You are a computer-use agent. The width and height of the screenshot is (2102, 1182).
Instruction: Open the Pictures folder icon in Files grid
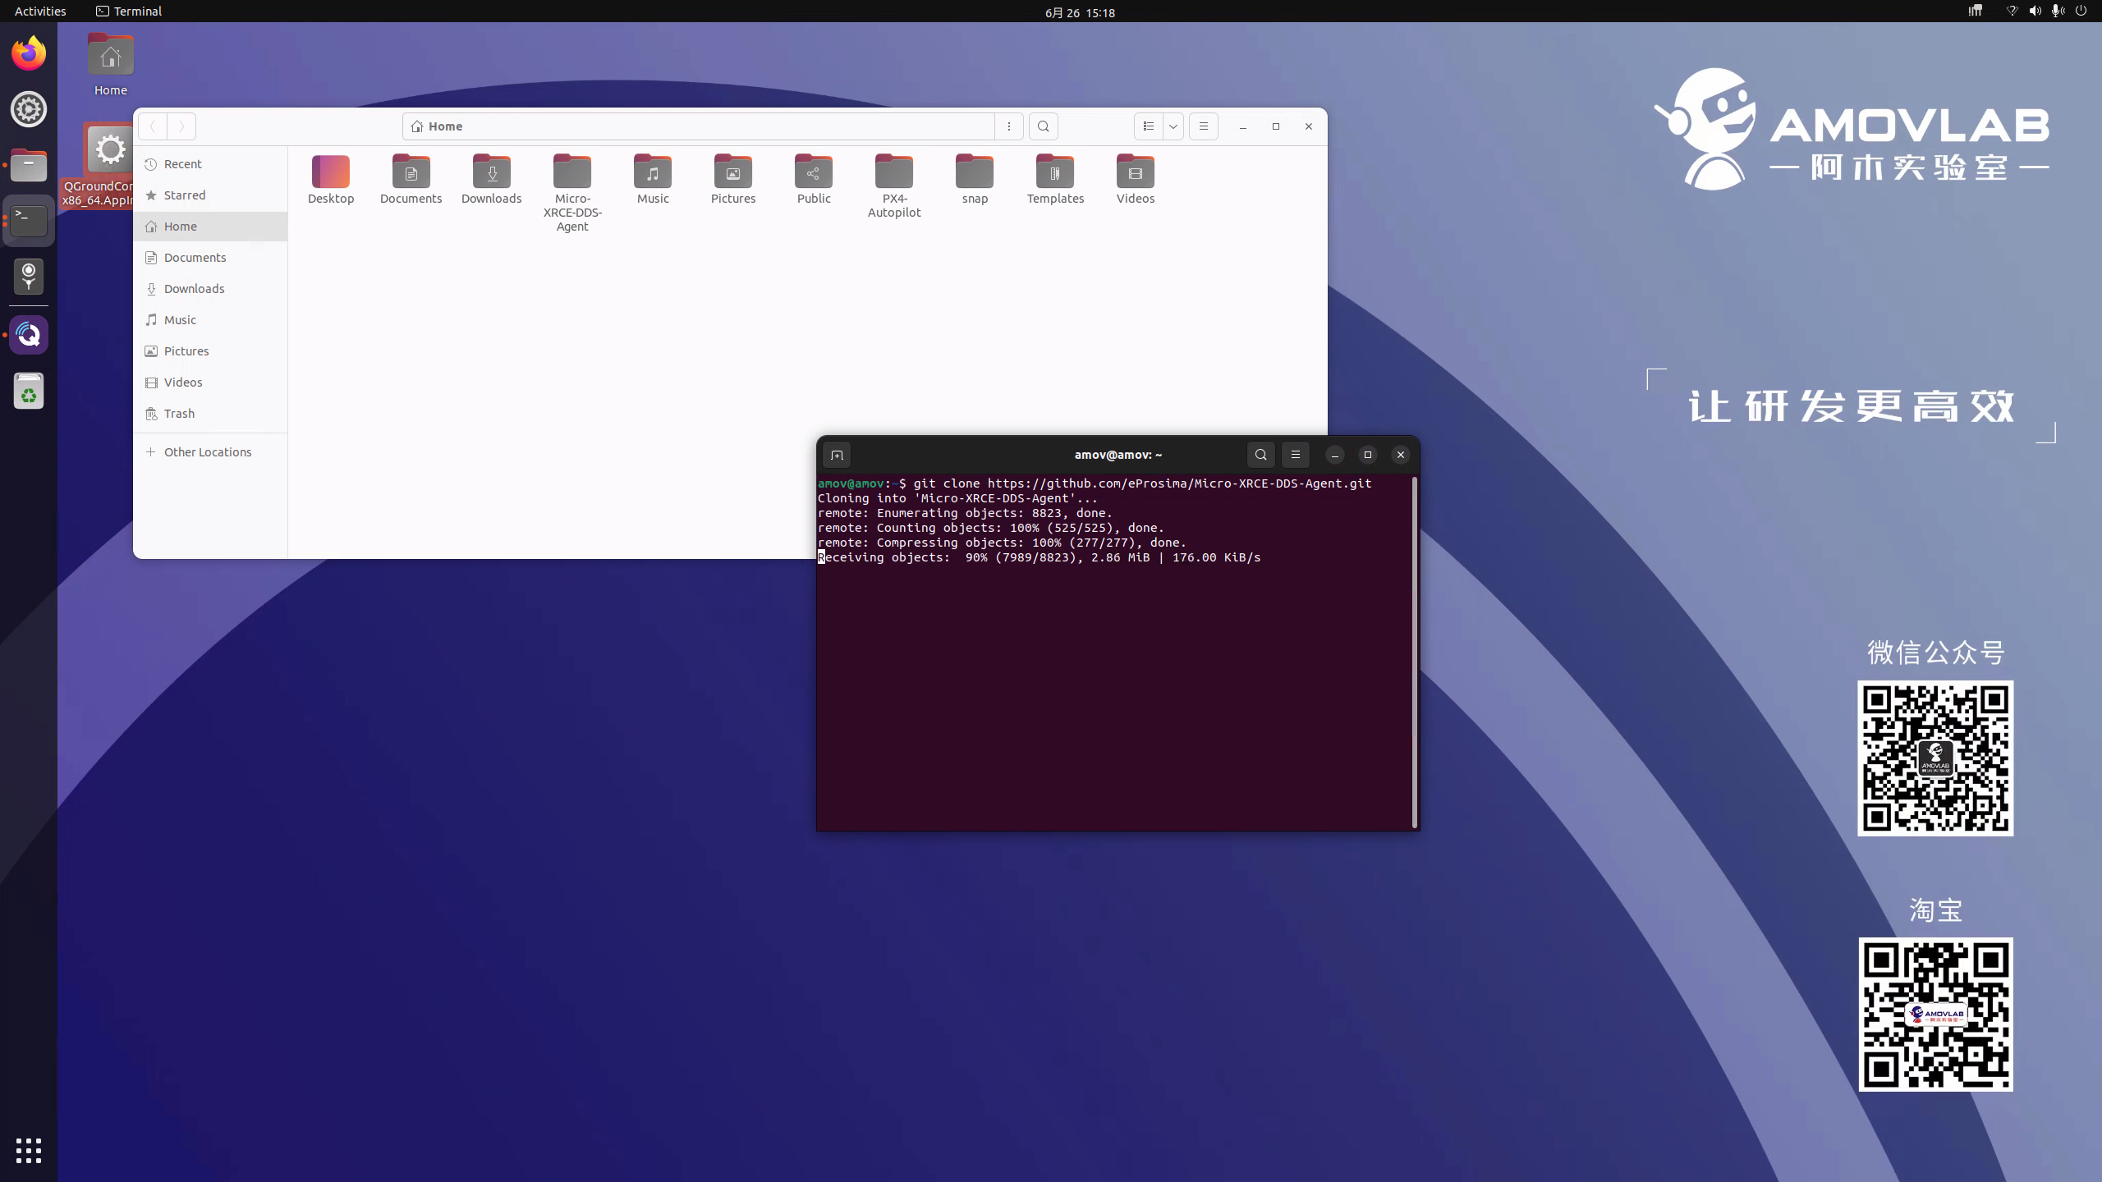click(733, 180)
